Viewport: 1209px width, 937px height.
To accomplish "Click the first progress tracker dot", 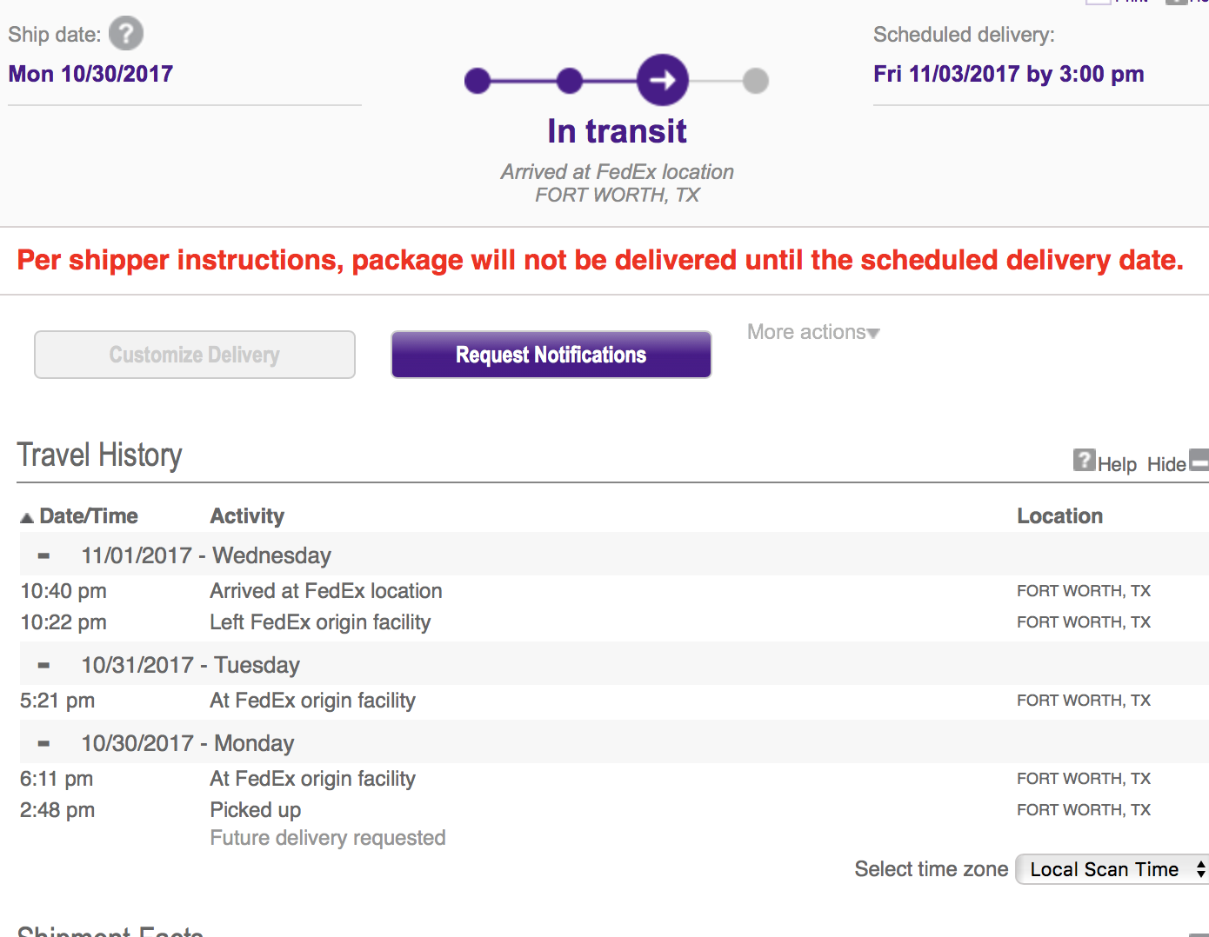I will coord(478,81).
